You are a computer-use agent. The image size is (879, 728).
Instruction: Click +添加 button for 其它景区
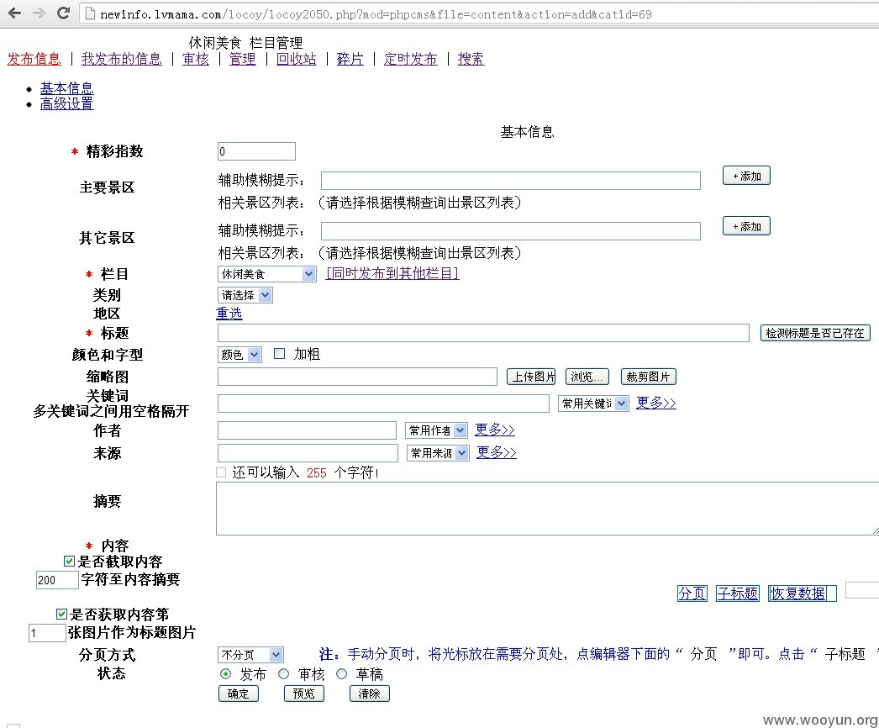747,227
